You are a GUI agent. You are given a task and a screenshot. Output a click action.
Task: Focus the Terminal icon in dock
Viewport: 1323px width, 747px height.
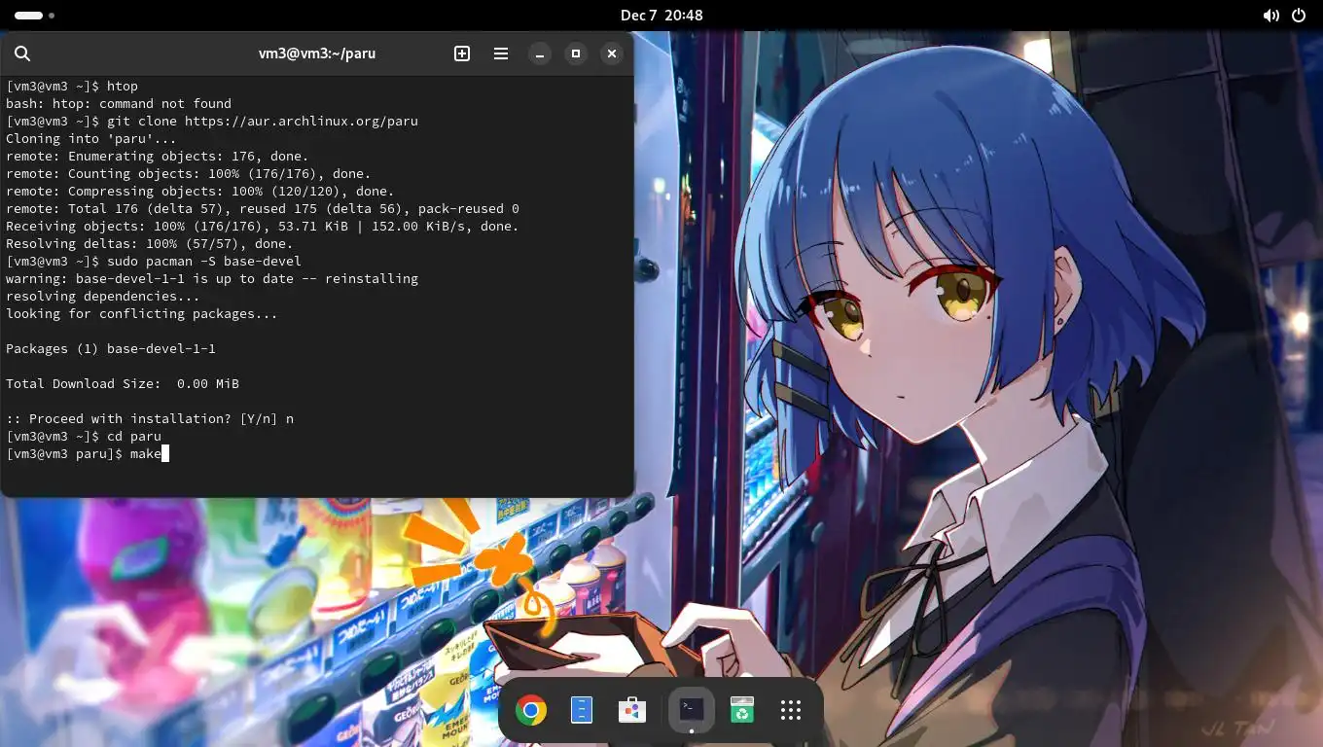click(x=692, y=710)
